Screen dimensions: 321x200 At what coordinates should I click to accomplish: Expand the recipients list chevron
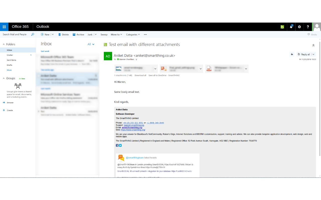136,59
